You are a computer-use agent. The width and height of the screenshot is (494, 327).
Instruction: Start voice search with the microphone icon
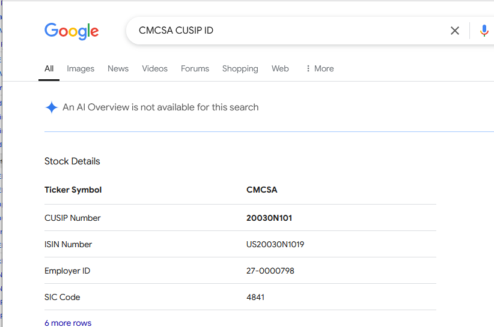(484, 31)
